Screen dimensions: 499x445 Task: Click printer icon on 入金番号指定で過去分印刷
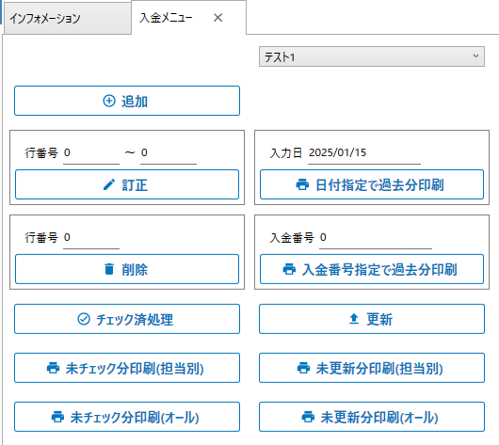[x=289, y=269]
